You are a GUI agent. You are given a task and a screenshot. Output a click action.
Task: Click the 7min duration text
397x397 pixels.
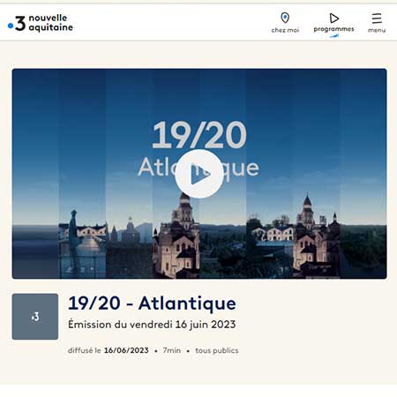pyautogui.click(x=172, y=350)
